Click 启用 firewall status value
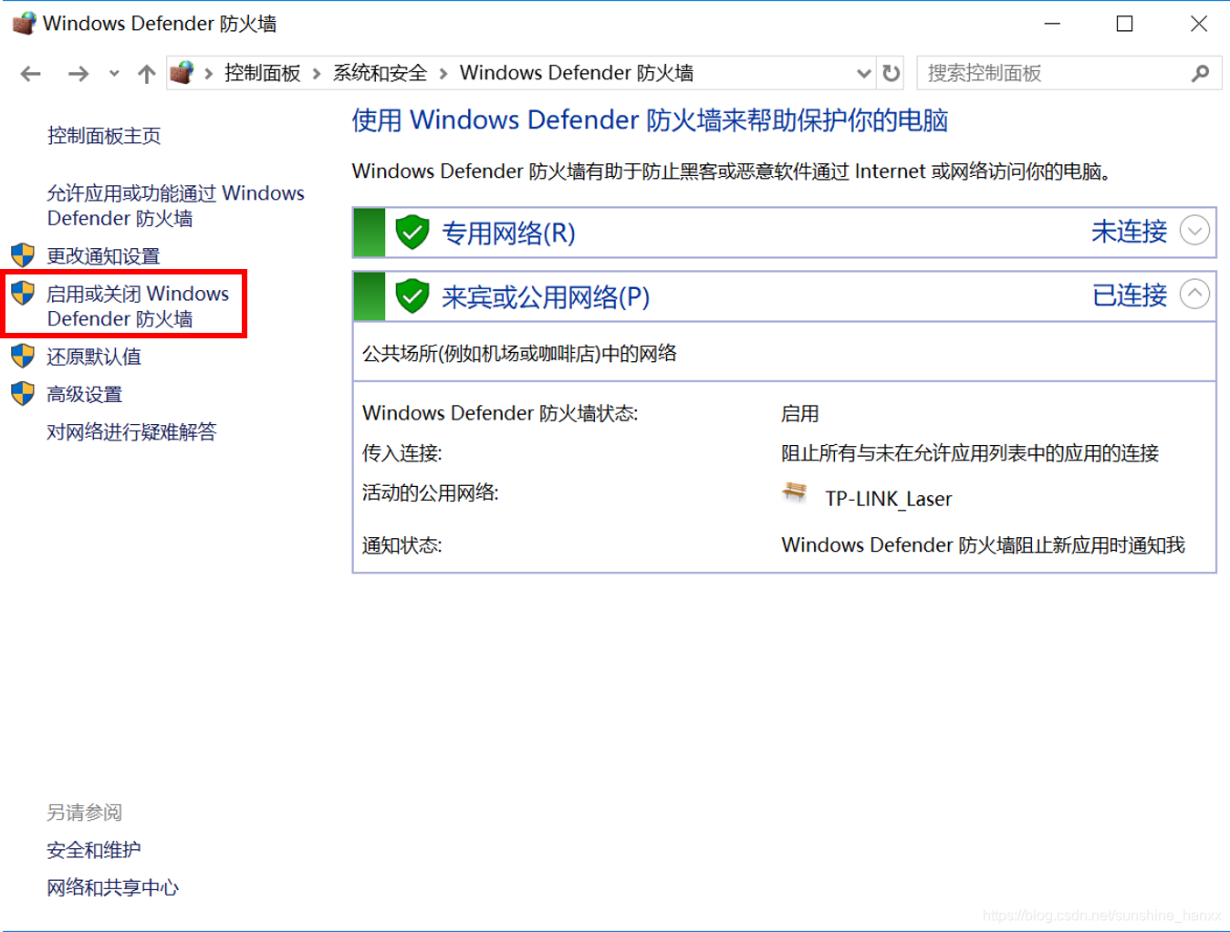1230x932 pixels. coord(800,414)
